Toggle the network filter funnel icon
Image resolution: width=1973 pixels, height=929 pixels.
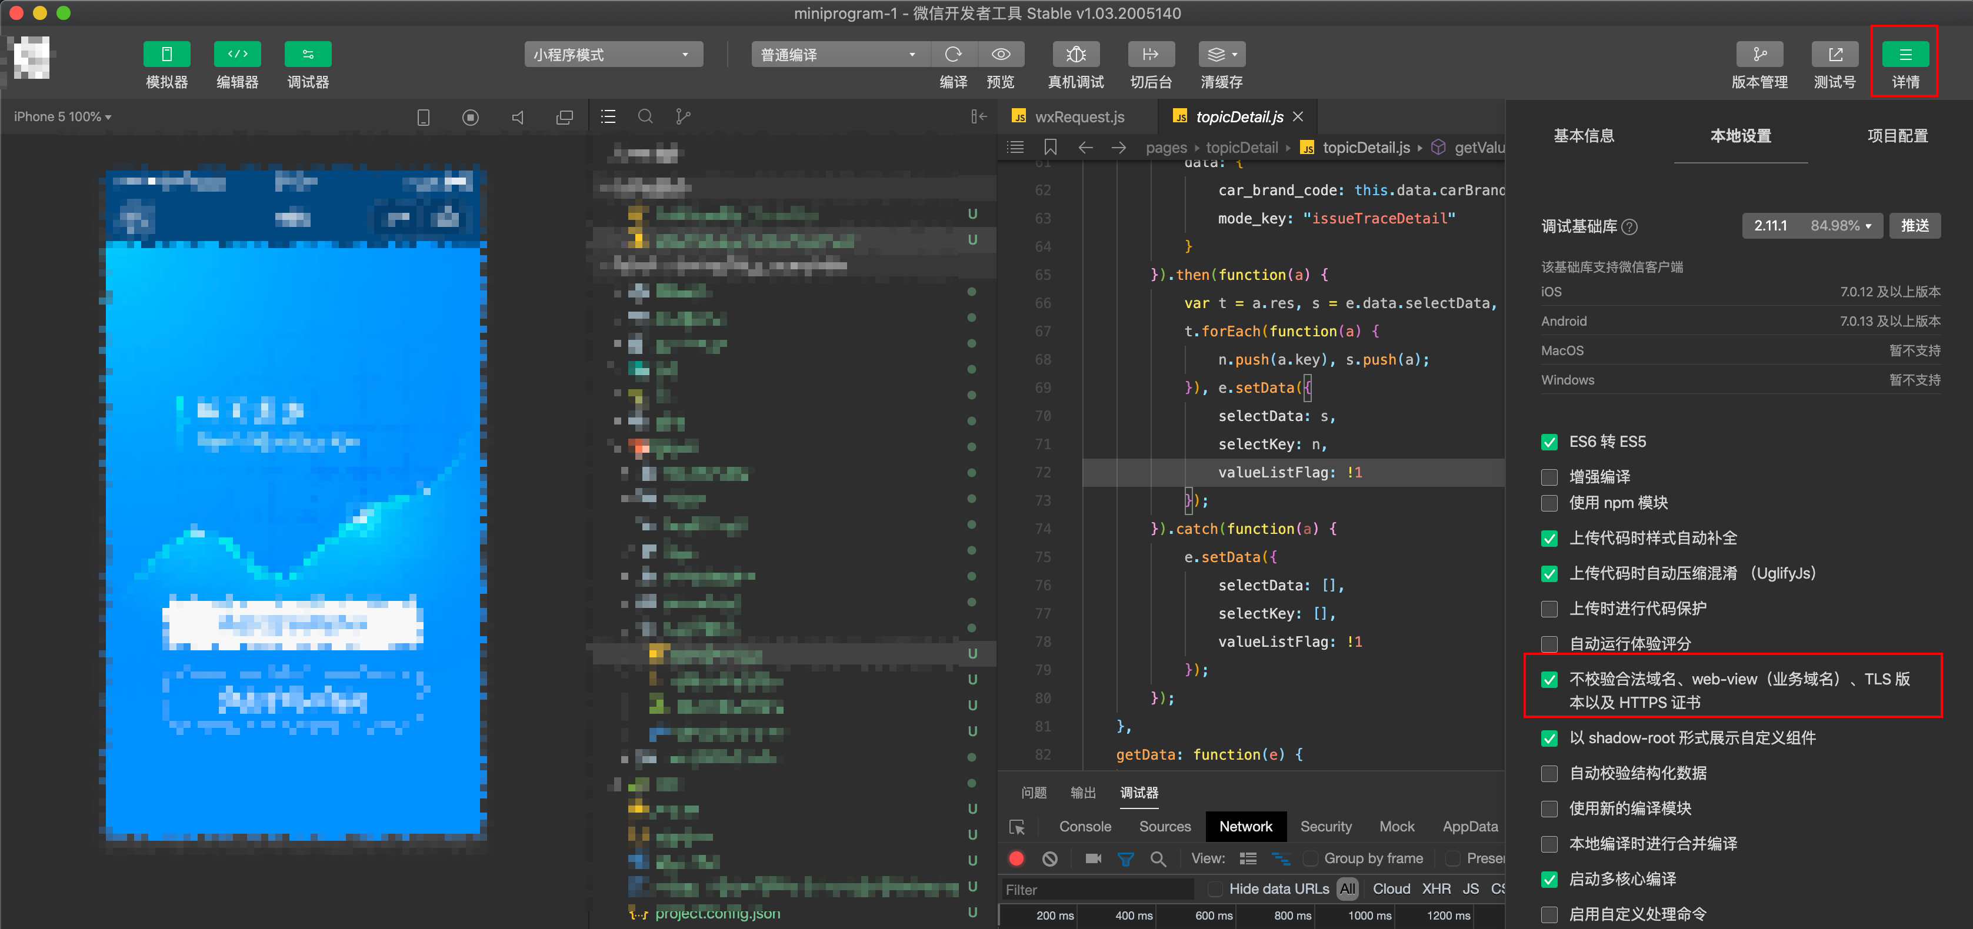[1125, 858]
